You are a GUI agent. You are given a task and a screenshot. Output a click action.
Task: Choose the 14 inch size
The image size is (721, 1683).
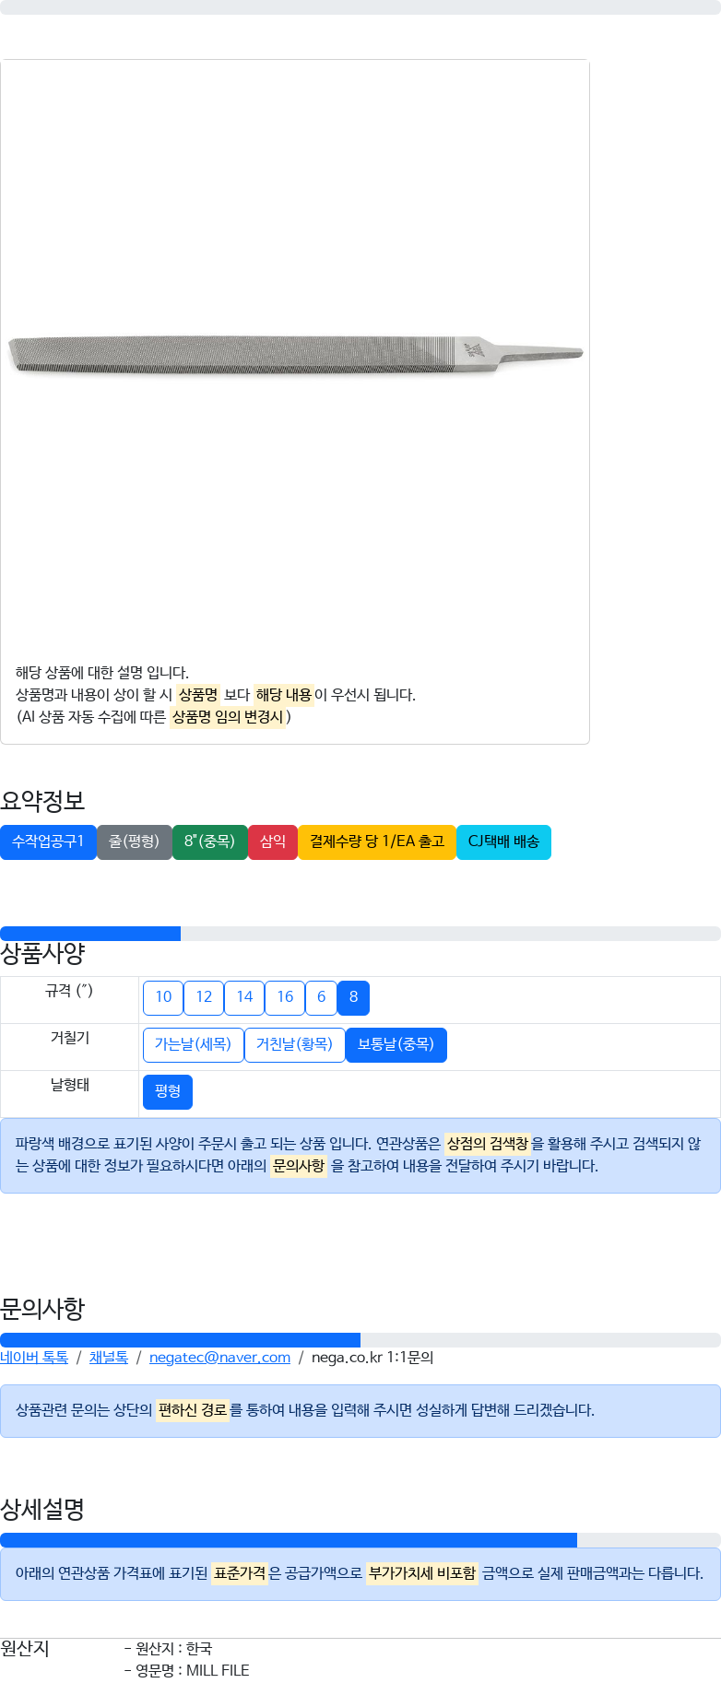click(x=244, y=997)
